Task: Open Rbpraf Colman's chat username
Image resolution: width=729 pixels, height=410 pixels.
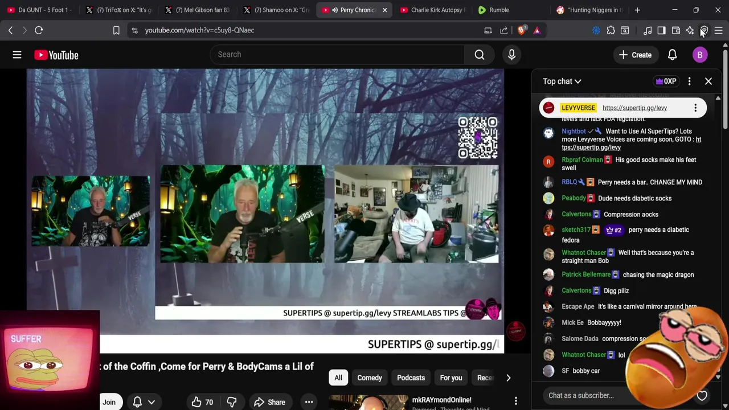Action: [582, 160]
